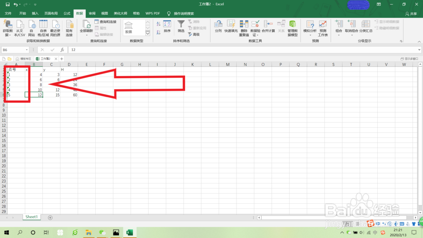The image size is (423, 238).
Task: Close the 工作簿2 document tab
Action: [x=56, y=59]
